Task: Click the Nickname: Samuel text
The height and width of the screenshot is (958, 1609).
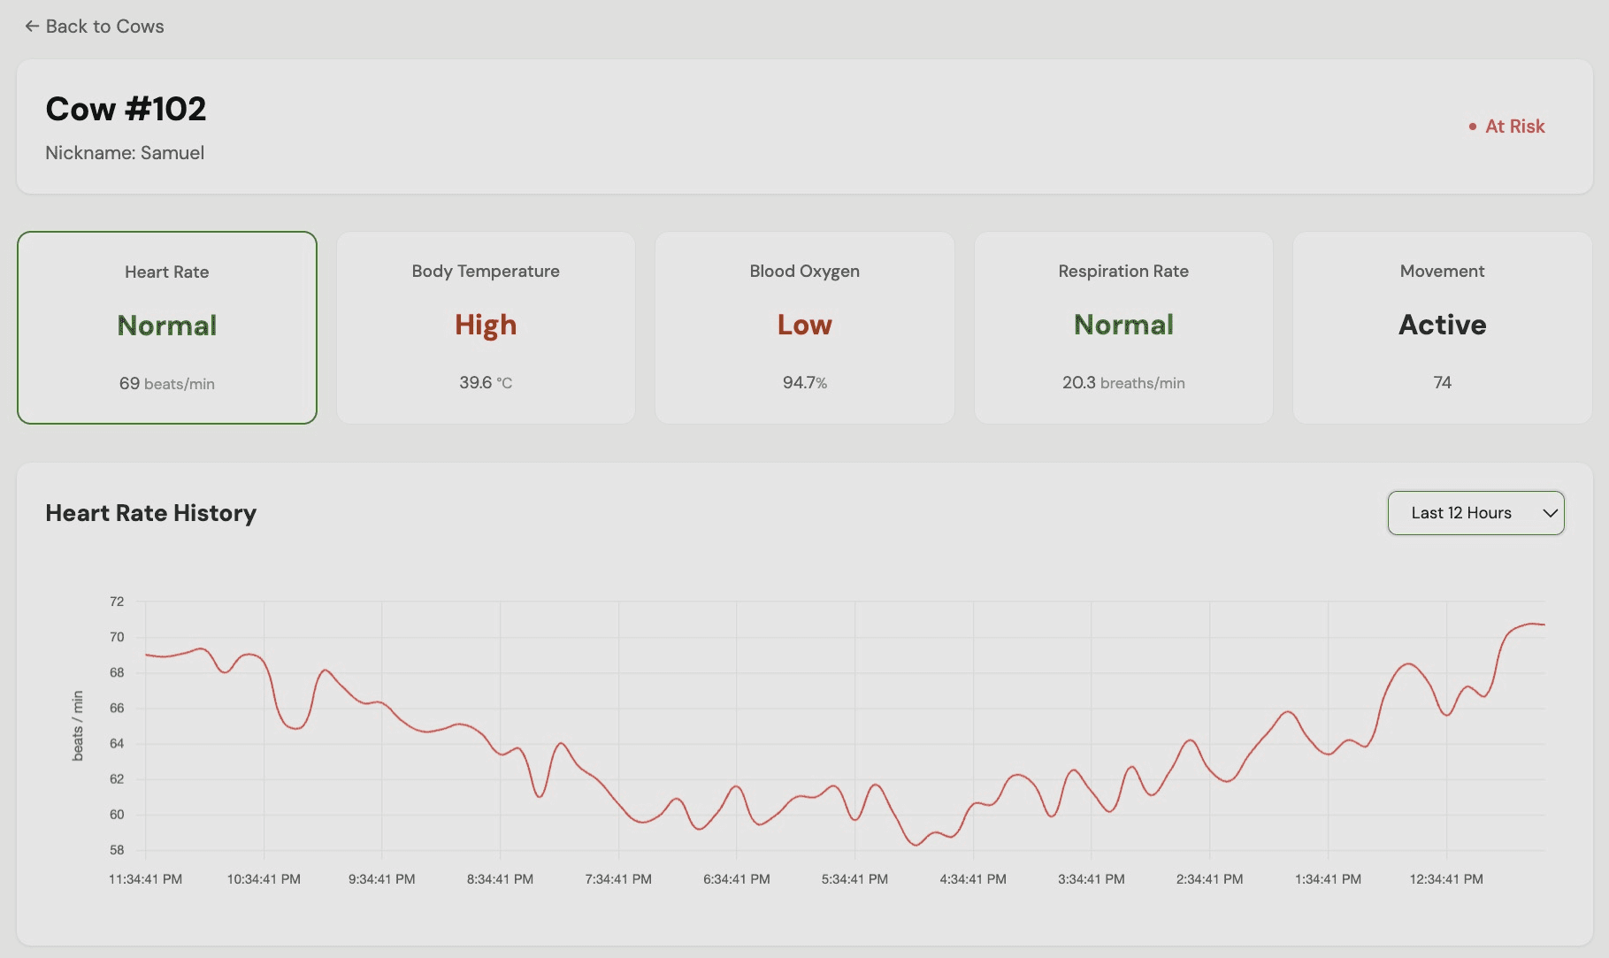Action: (x=125, y=153)
